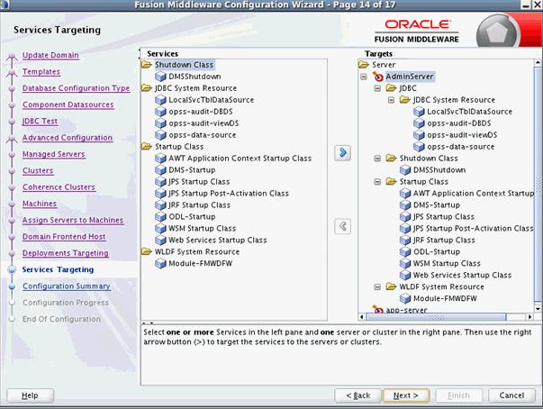543x409 pixels.
Task: Go to Component Datasources step
Action: click(68, 105)
